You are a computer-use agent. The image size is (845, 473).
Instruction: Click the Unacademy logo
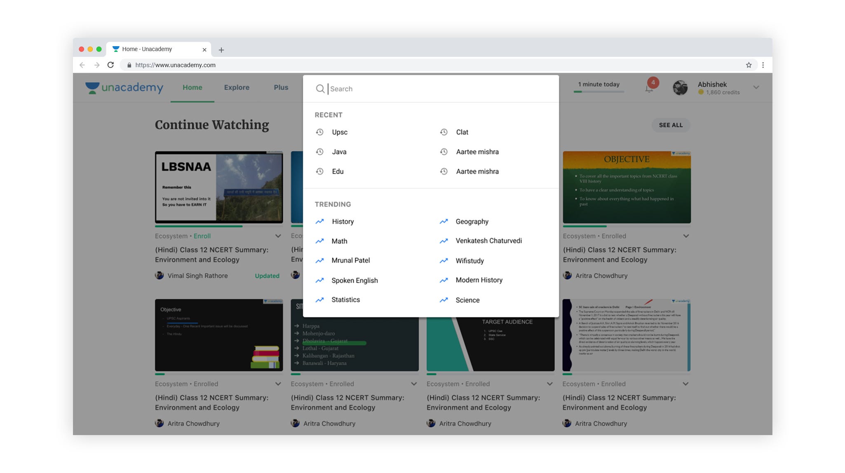[124, 87]
